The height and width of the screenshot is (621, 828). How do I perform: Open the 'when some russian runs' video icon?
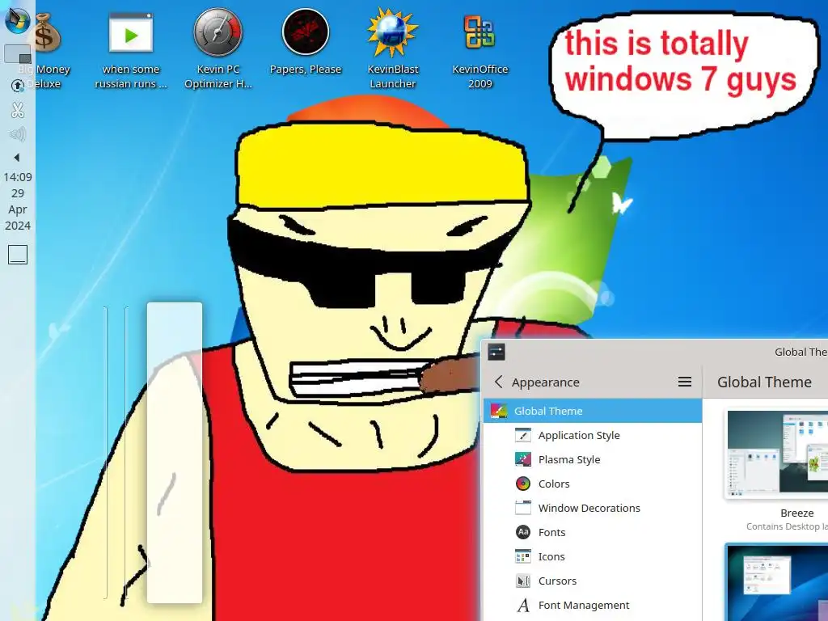(131, 51)
